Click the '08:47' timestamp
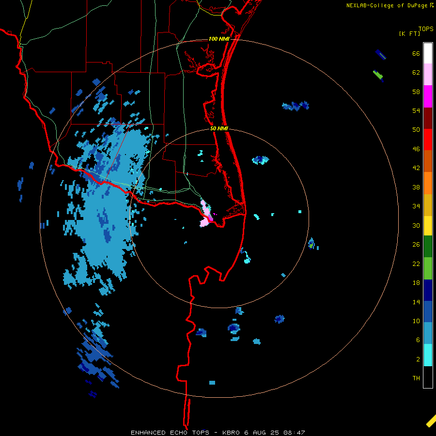 click(x=294, y=433)
